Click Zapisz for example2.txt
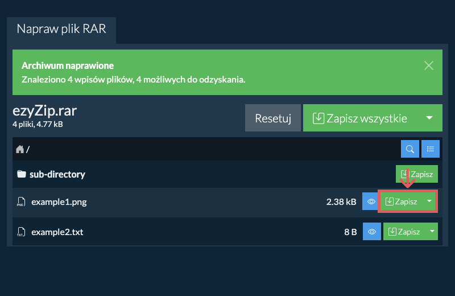Image resolution: width=455 pixels, height=296 pixels. [x=404, y=232]
